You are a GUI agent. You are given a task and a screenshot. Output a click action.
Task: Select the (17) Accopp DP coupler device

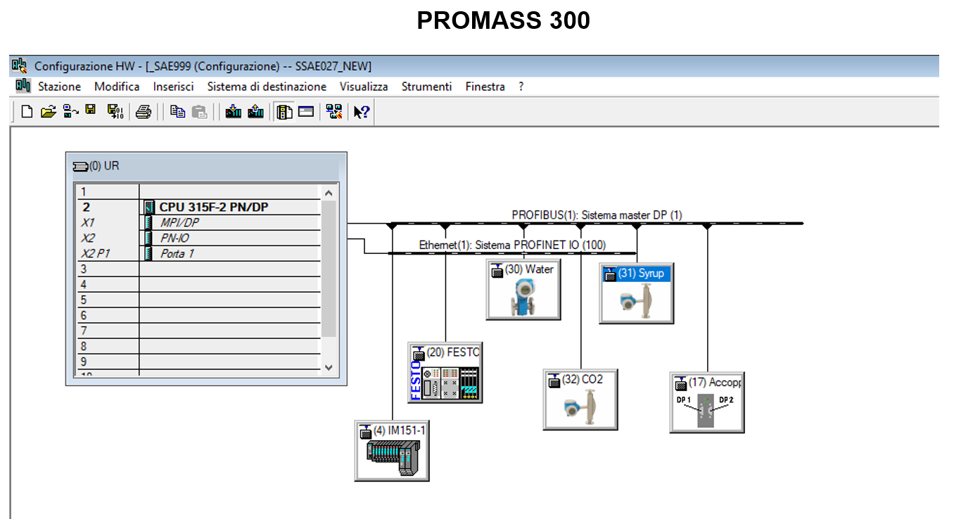[707, 402]
